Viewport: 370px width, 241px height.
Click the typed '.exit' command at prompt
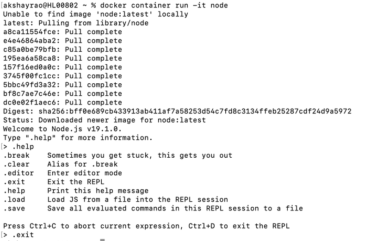point(23,235)
